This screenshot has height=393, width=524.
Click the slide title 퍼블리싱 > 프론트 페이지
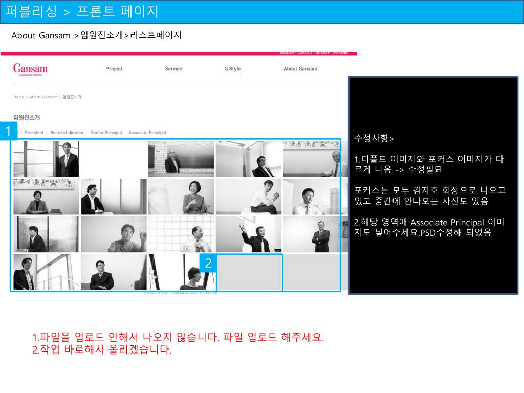point(82,11)
